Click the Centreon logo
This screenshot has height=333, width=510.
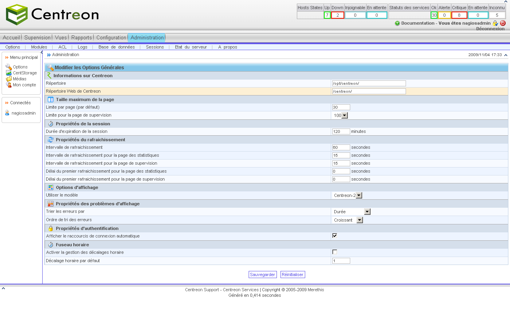(x=52, y=15)
